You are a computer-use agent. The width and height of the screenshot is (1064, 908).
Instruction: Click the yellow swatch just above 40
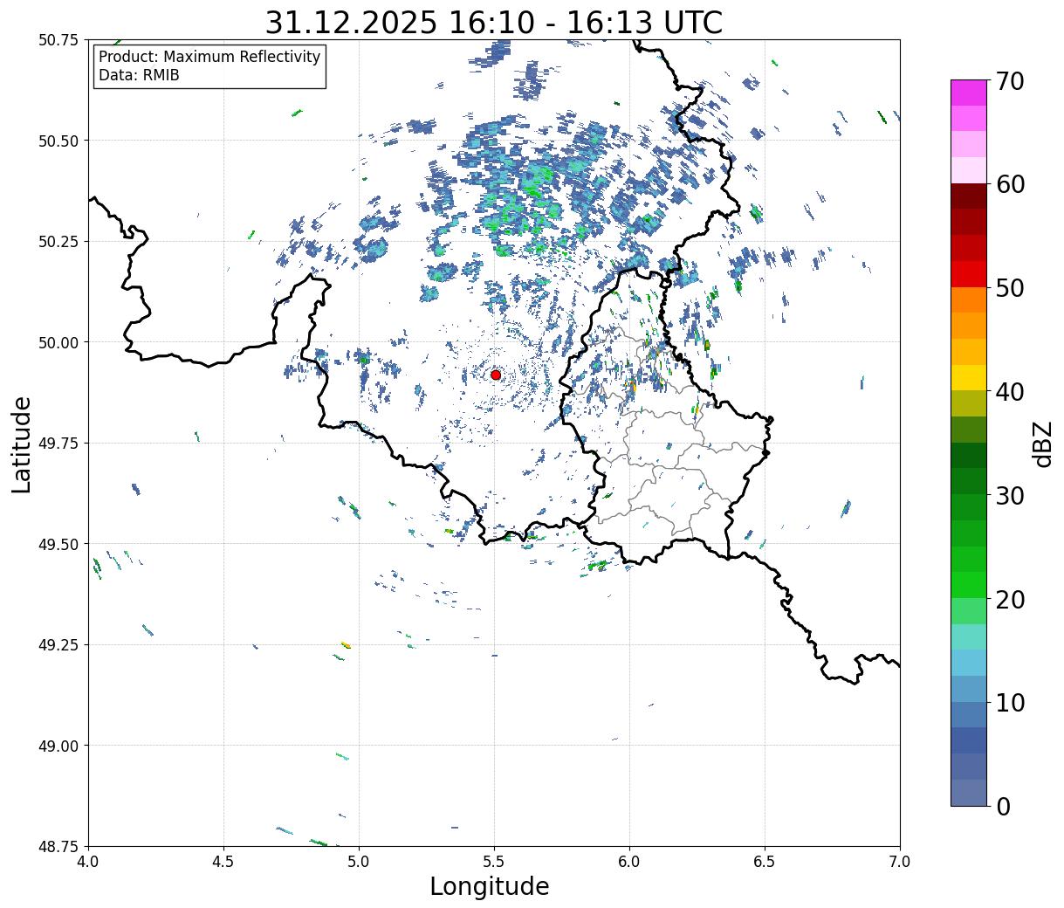(x=969, y=377)
